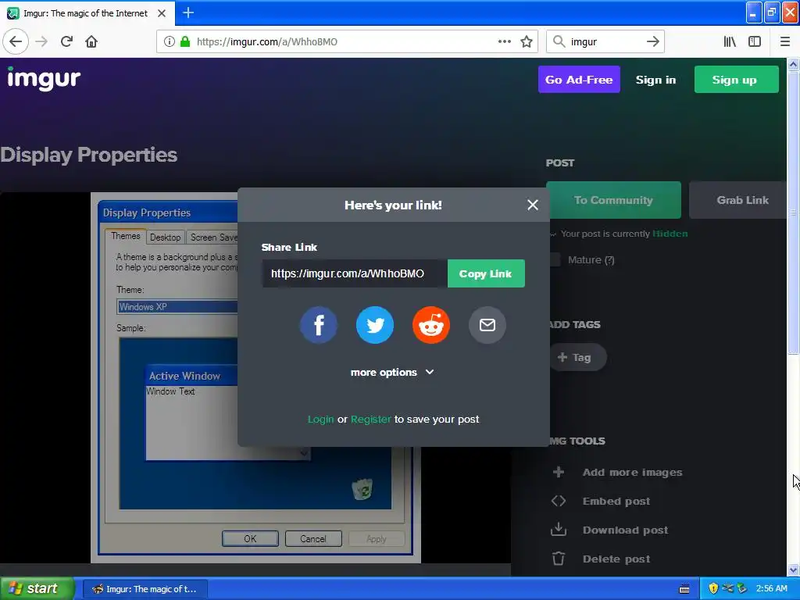800x600 pixels.
Task: Close the Here's your link dialog
Action: (x=533, y=205)
